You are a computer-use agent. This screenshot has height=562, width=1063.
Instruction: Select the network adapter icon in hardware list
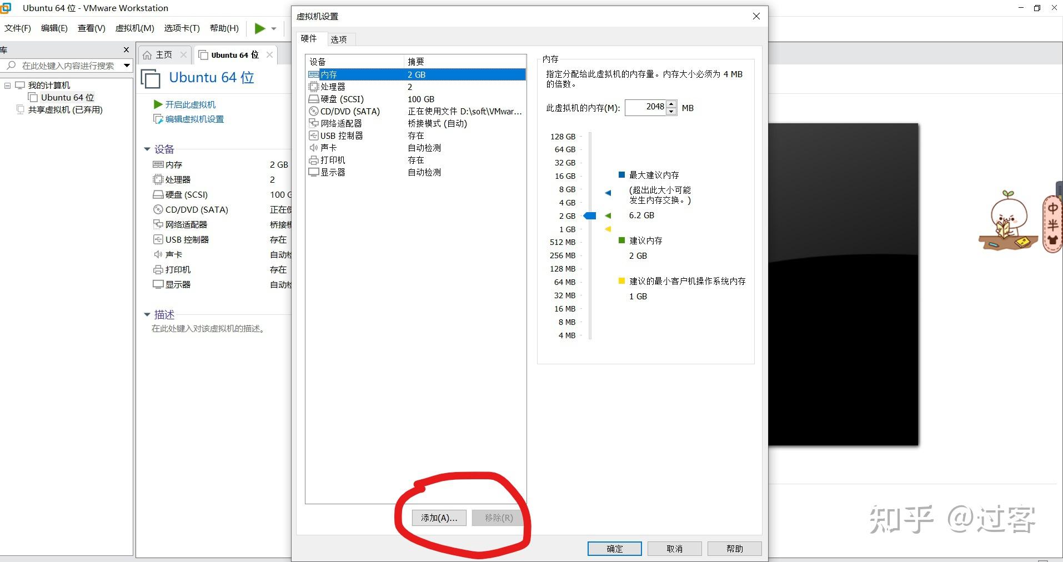coord(314,123)
